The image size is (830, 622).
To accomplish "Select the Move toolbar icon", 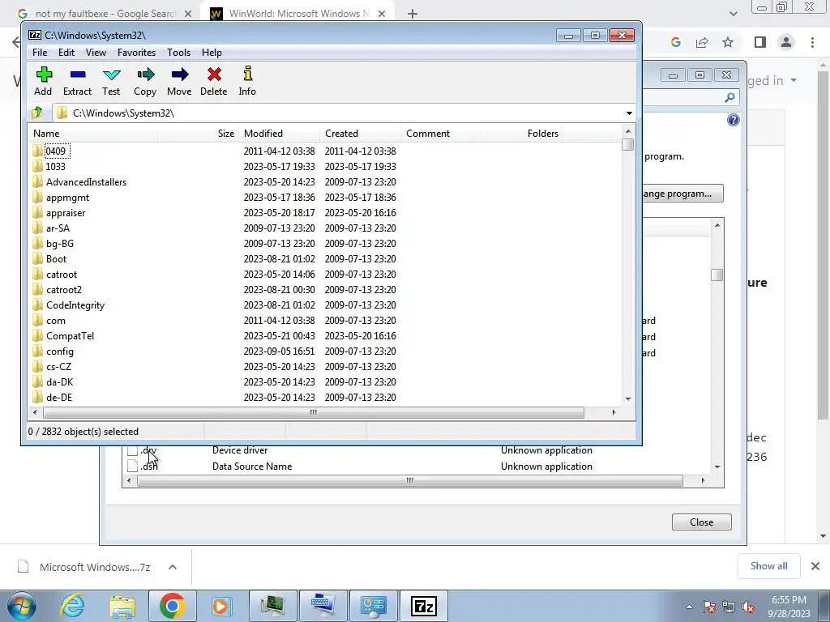I will [x=179, y=81].
